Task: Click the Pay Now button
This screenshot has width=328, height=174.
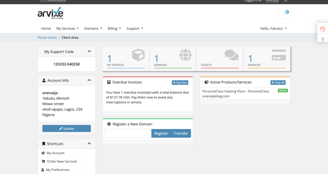Action: point(180,82)
